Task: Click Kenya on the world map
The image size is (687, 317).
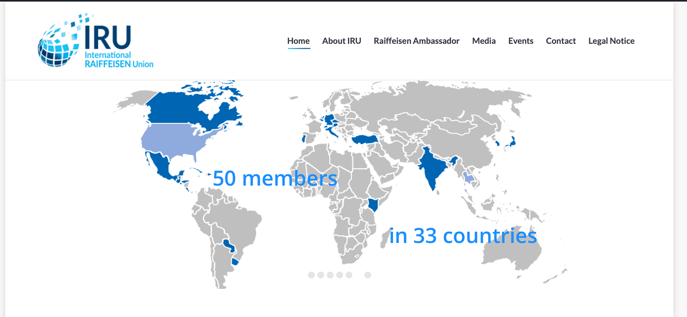Action: [x=373, y=205]
